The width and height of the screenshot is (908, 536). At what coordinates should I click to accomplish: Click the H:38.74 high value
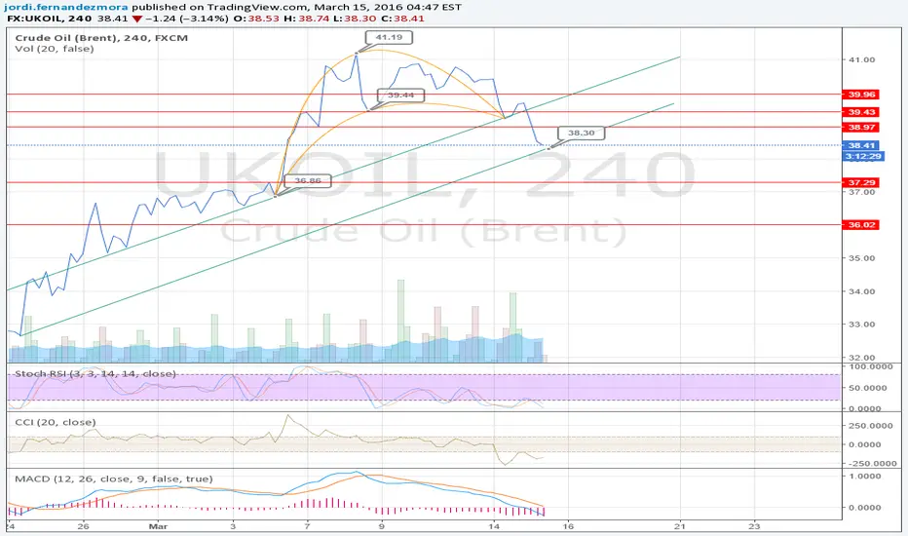click(306, 19)
